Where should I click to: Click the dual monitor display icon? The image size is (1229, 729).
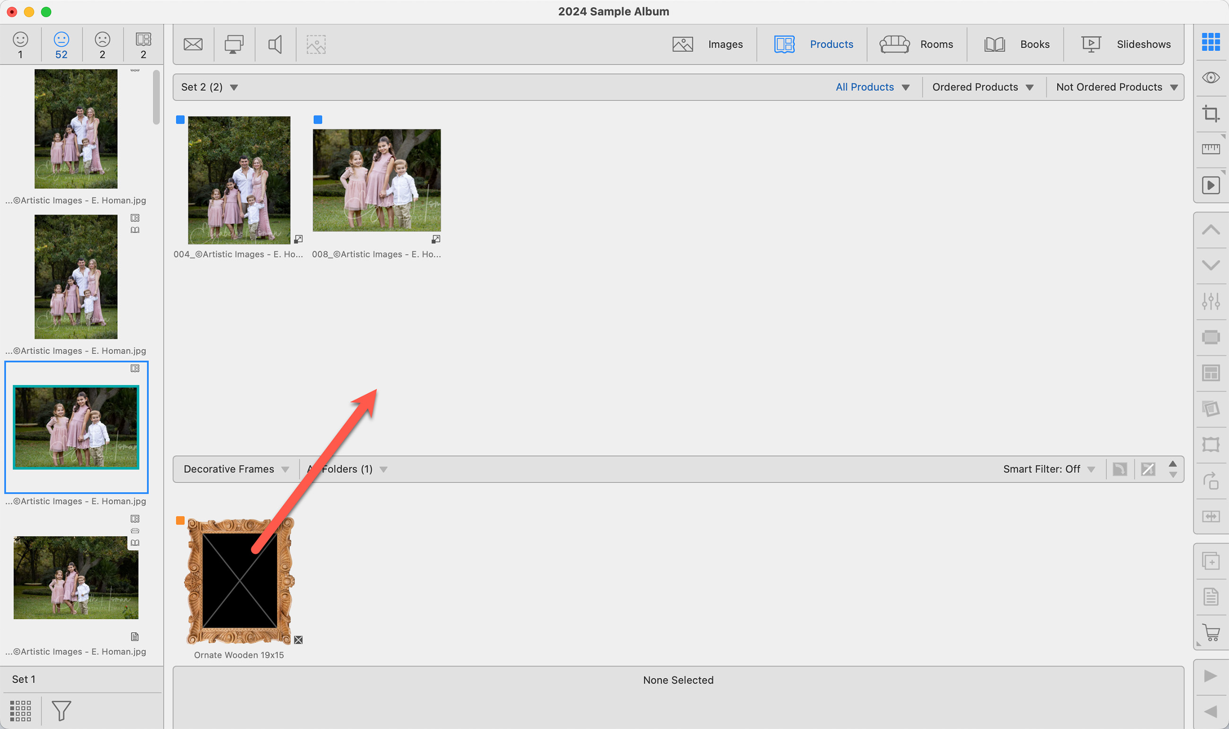[234, 45]
